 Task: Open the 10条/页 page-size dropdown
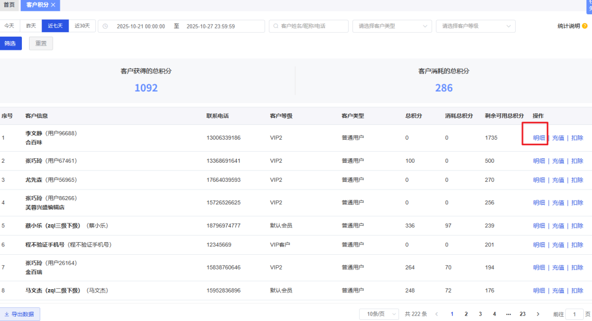click(379, 314)
